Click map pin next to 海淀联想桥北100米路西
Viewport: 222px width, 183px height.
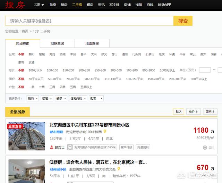(105, 132)
